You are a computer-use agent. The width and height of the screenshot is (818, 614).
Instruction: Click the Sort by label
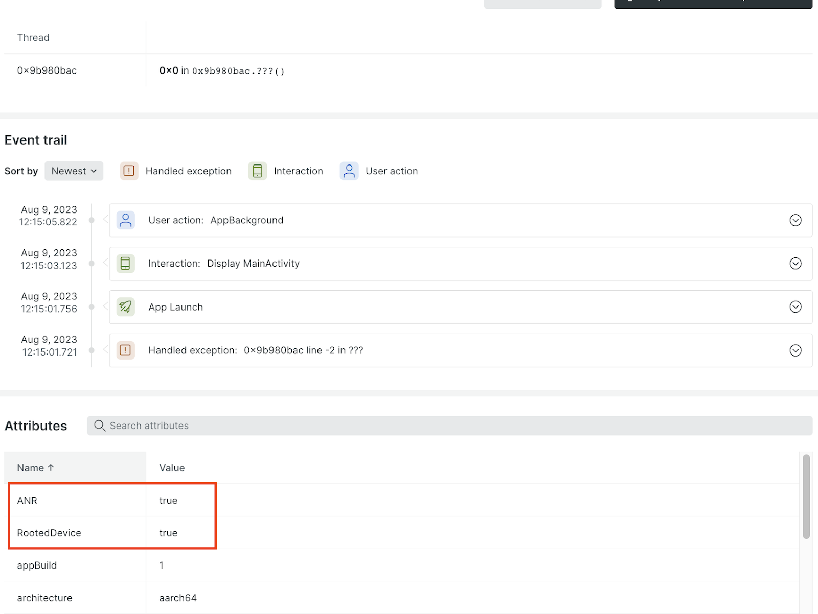21,171
